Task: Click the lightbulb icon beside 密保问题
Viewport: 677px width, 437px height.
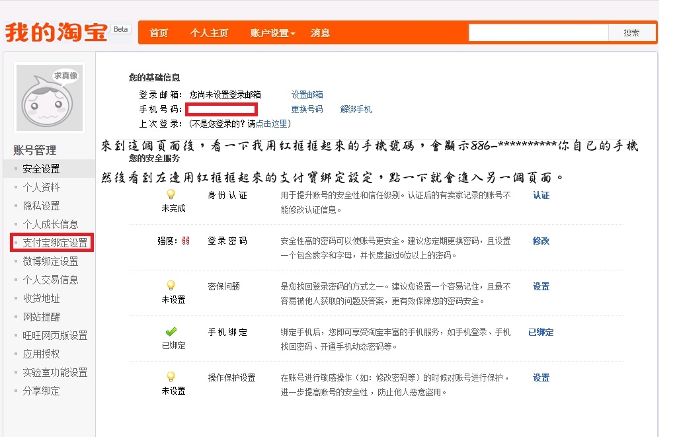Action: coord(171,286)
